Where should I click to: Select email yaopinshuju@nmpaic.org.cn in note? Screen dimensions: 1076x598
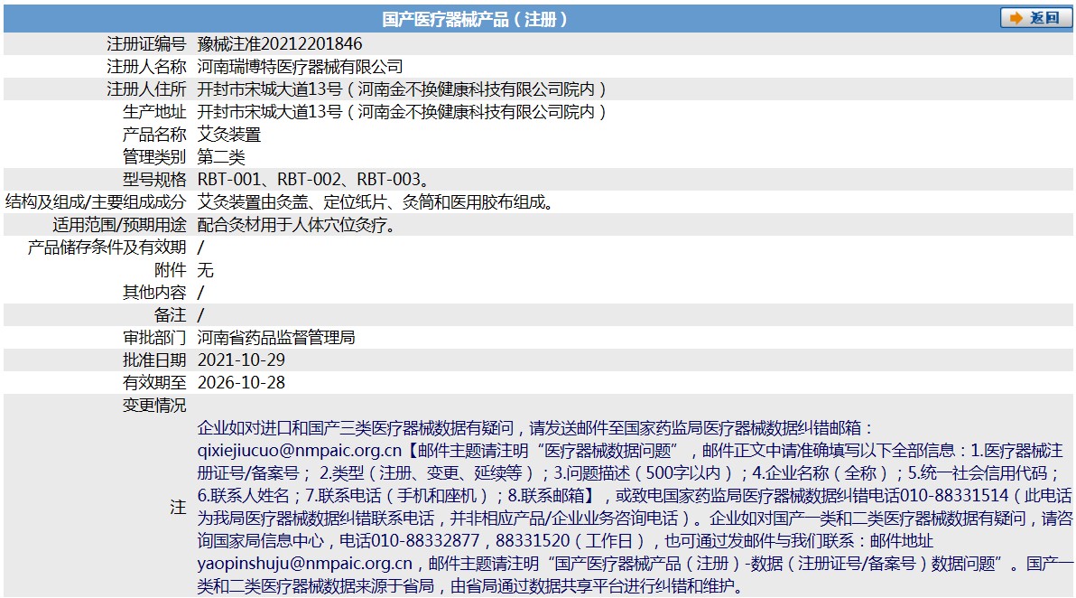click(305, 564)
